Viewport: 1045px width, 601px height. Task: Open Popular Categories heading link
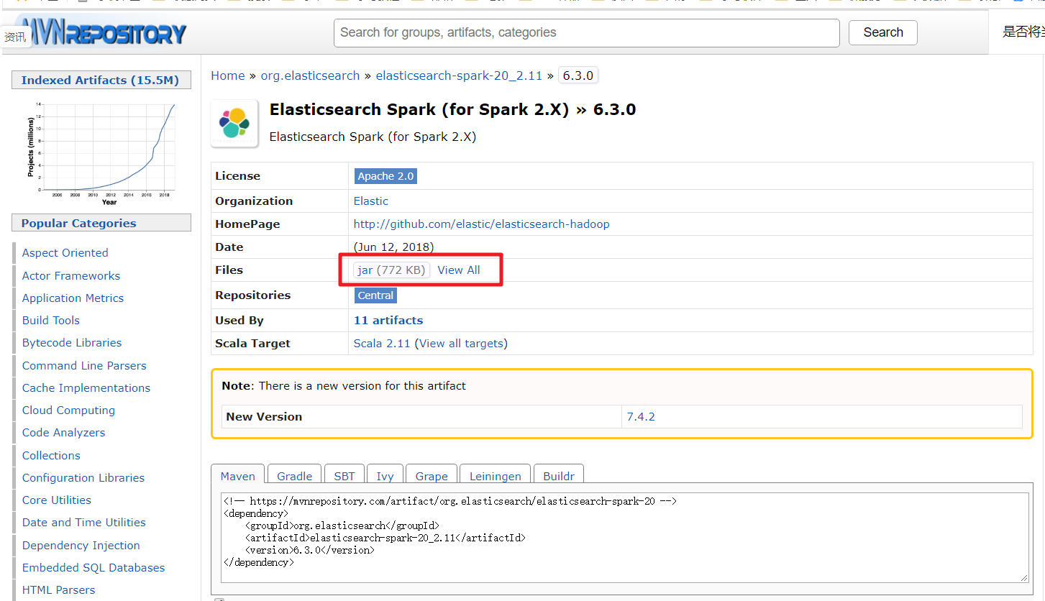pyautogui.click(x=78, y=224)
